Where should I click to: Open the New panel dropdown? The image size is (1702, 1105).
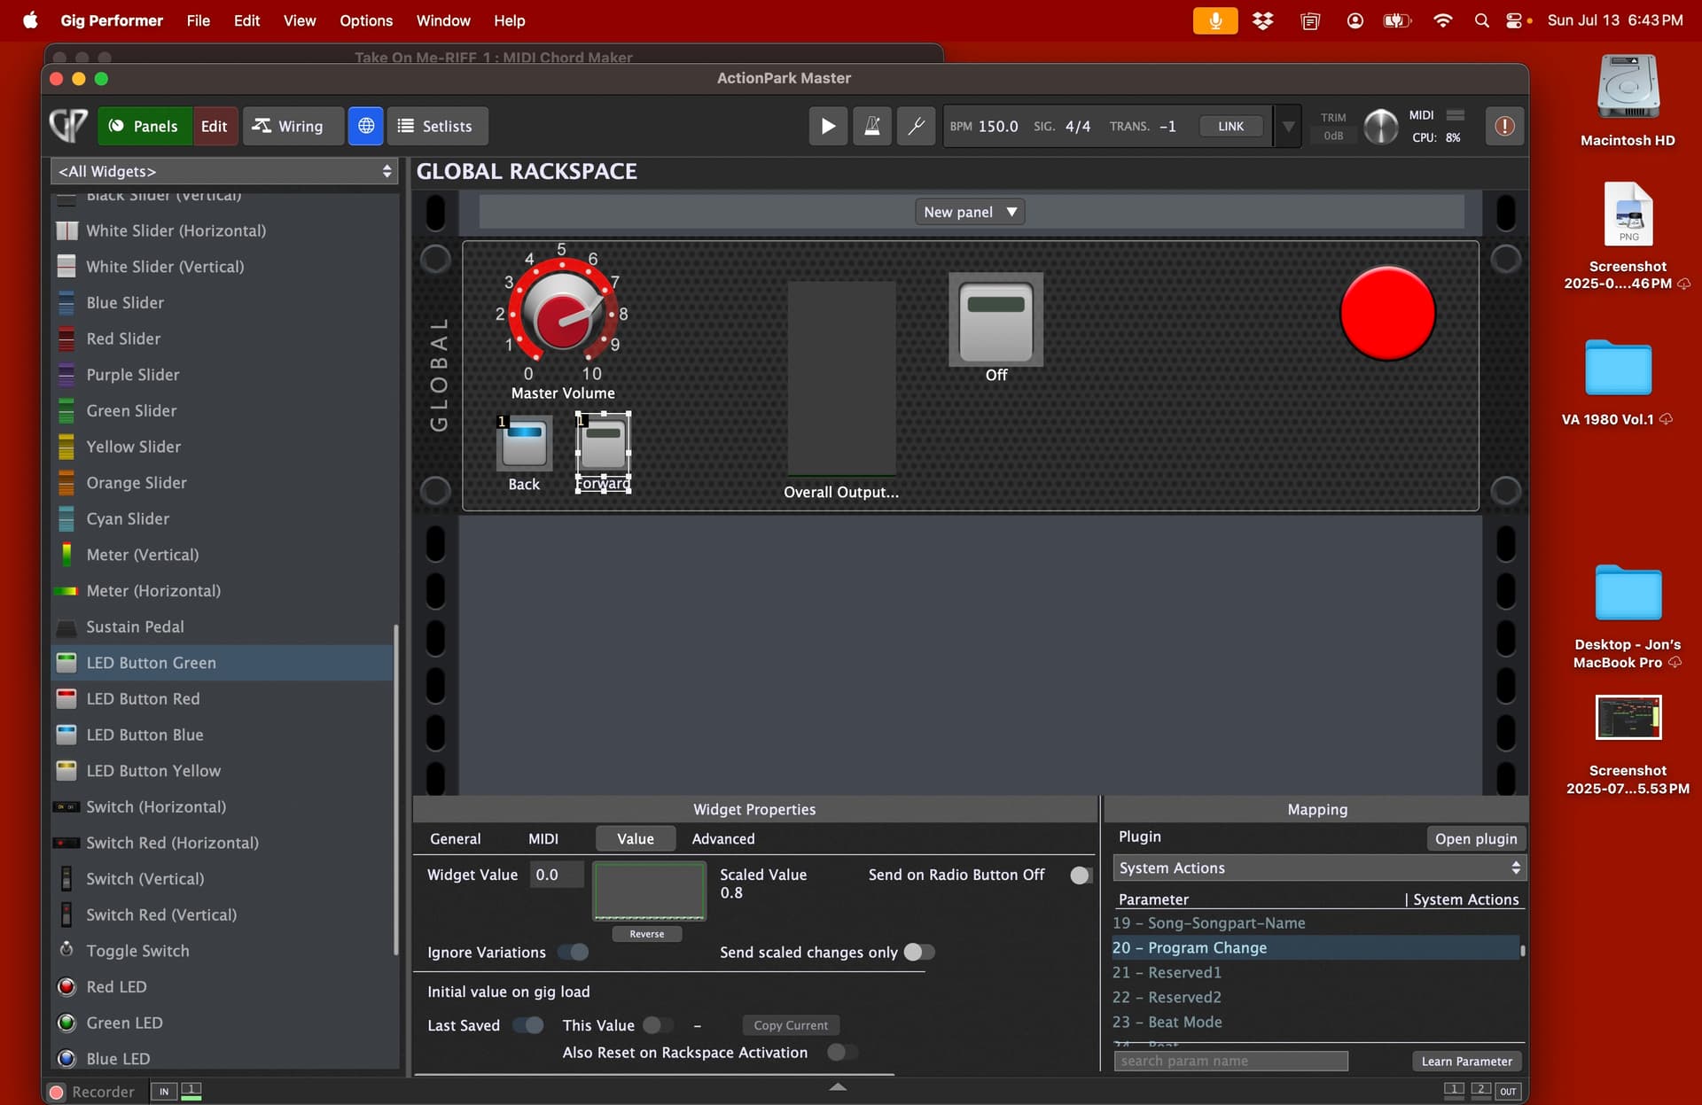(970, 212)
